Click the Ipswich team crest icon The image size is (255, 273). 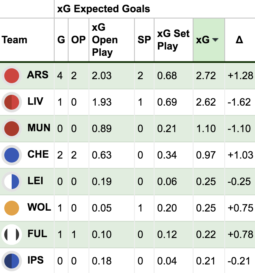12,261
